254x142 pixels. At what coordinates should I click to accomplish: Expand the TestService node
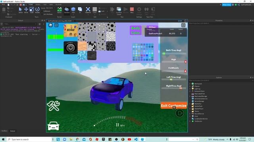(190, 121)
